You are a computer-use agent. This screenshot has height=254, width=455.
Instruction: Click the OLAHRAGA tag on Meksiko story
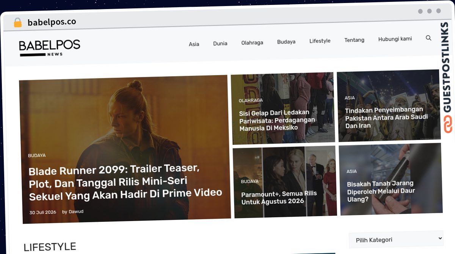point(251,100)
